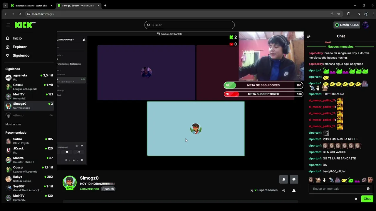Viewport: 376px width, 211px height.
Task: Open chat settings gear icon
Action: [356, 199]
